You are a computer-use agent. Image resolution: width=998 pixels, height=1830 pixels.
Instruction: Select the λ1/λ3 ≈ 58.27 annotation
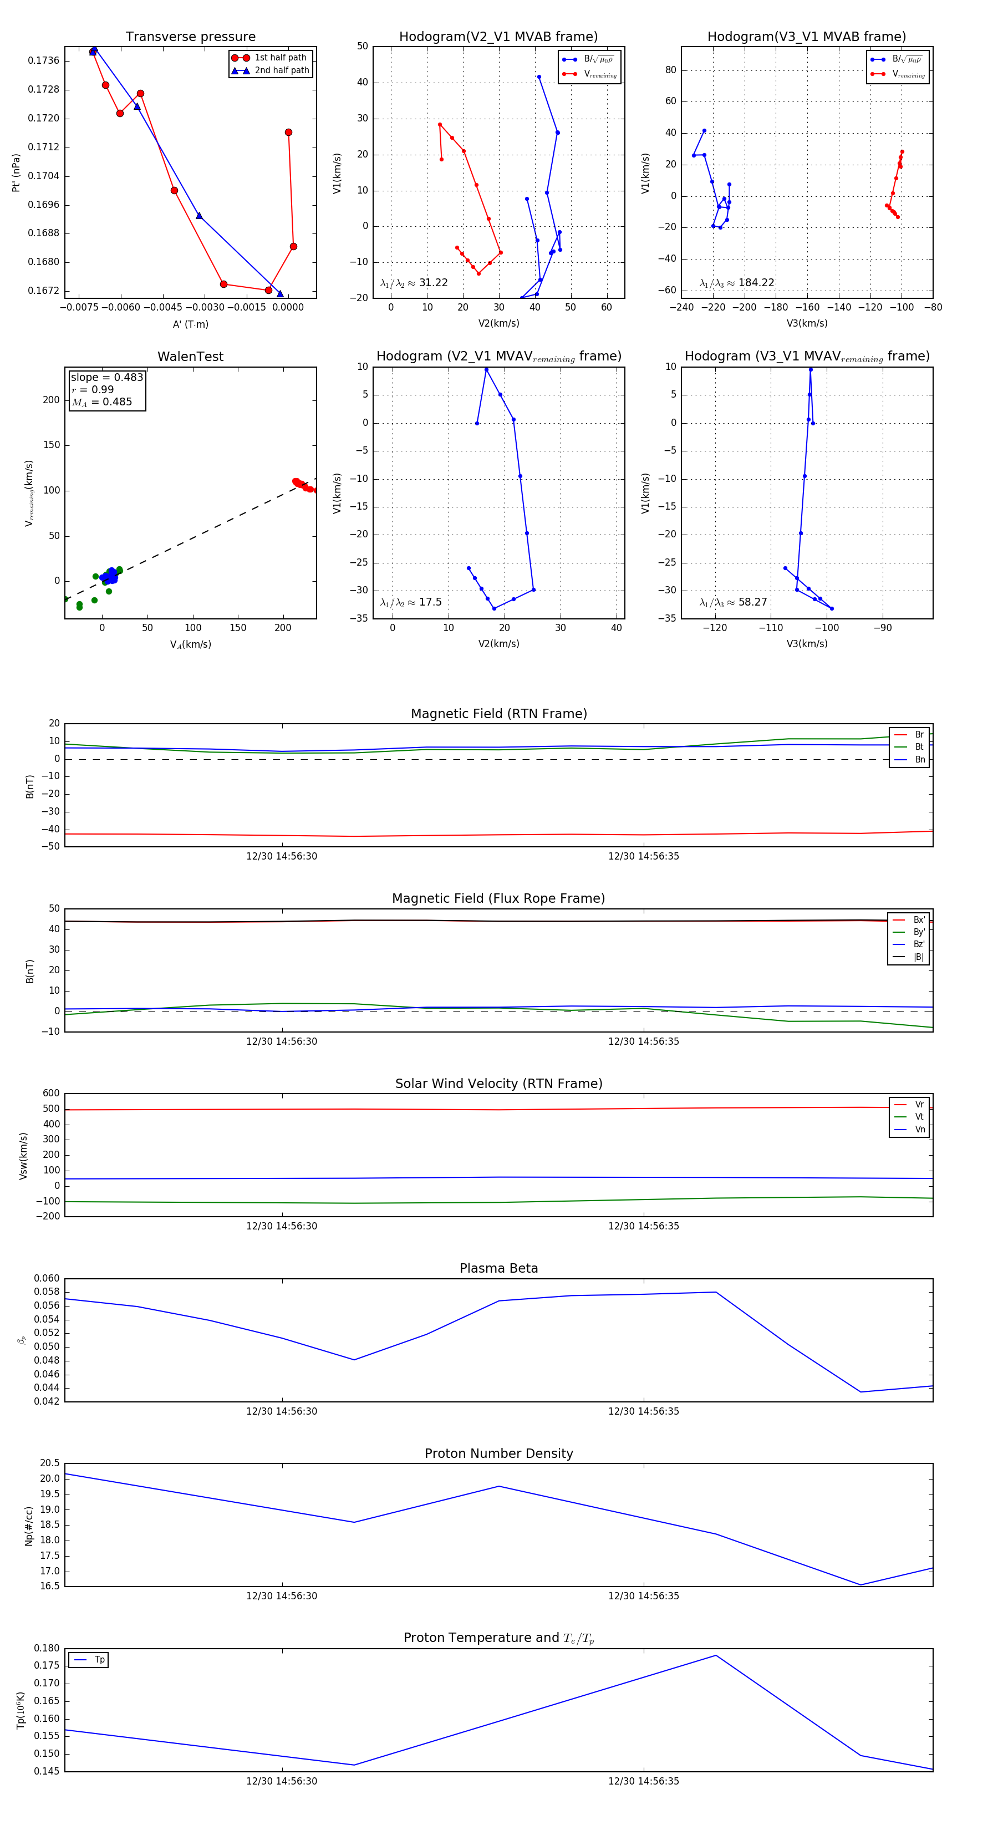(733, 602)
